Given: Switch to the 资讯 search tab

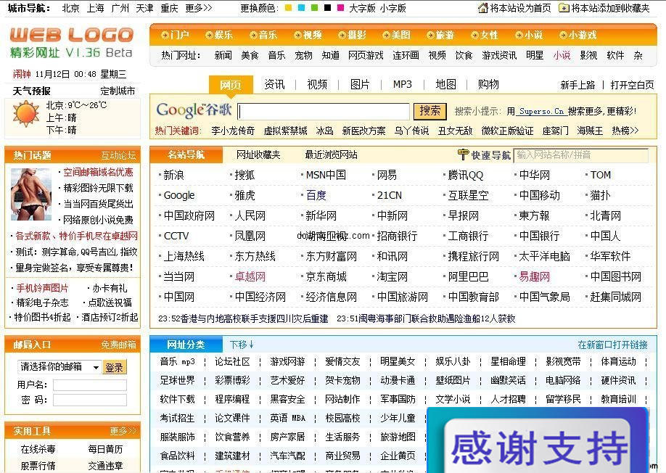Looking at the screenshot, I should pos(274,84).
